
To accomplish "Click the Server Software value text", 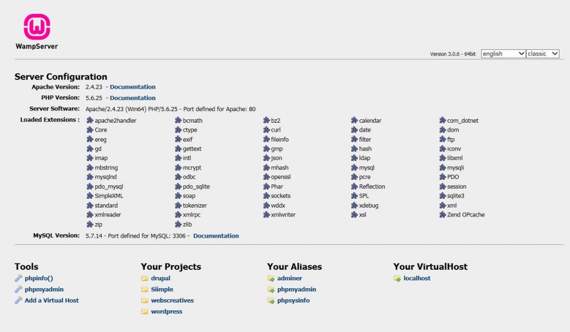I will pos(170,109).
